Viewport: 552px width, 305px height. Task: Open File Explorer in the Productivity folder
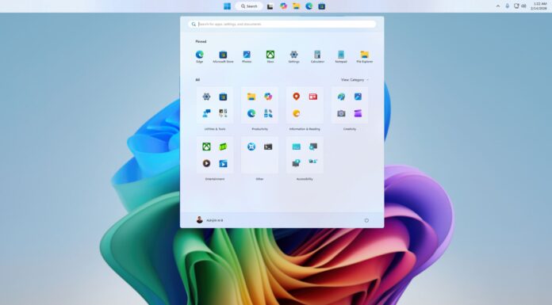pyautogui.click(x=251, y=97)
